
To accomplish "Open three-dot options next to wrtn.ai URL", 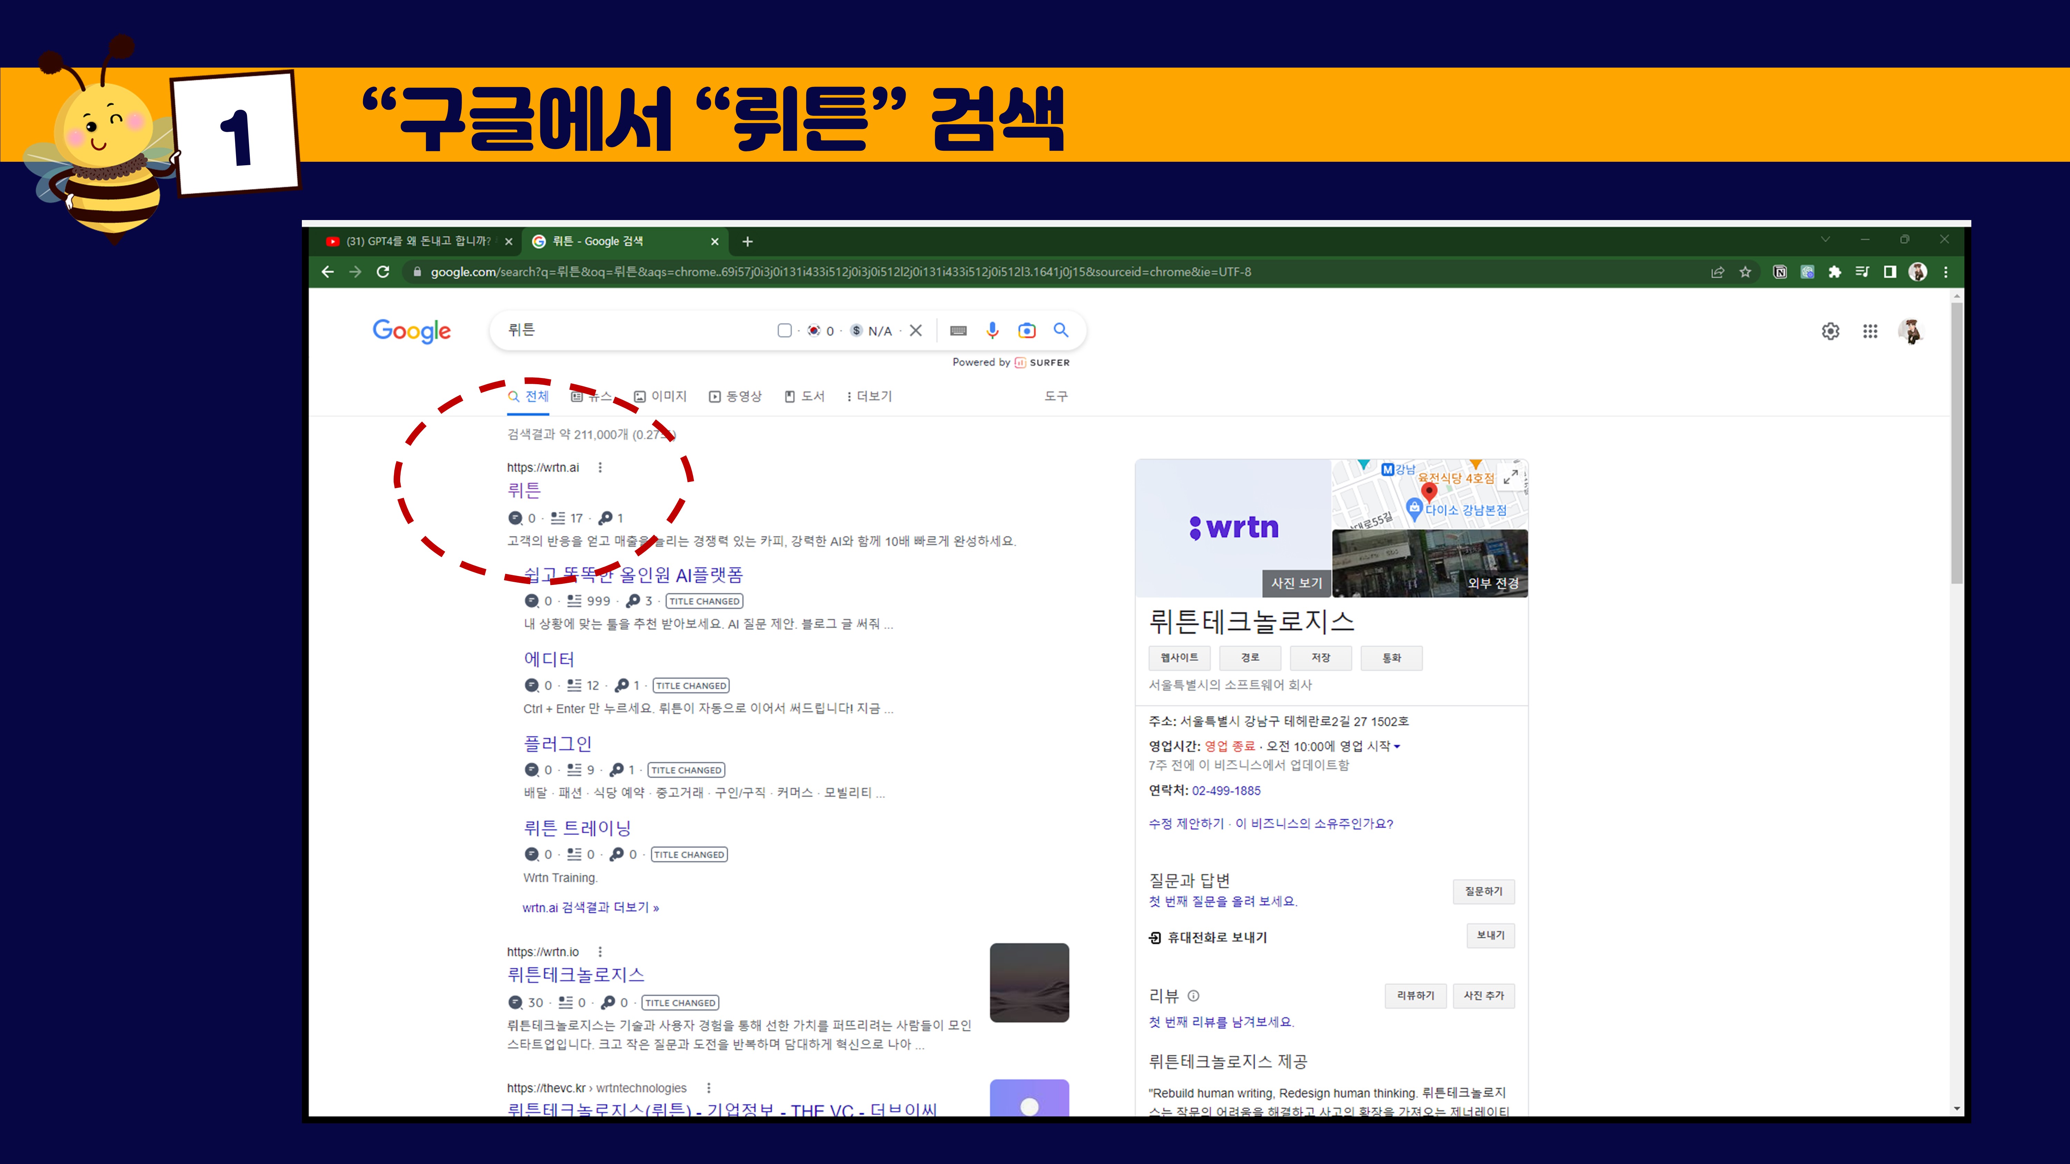I will point(600,468).
